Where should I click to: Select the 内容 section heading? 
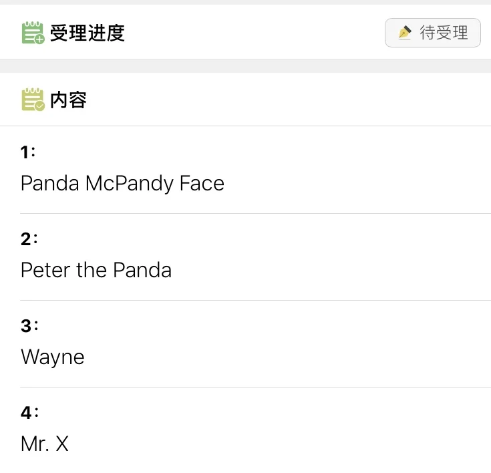[69, 100]
